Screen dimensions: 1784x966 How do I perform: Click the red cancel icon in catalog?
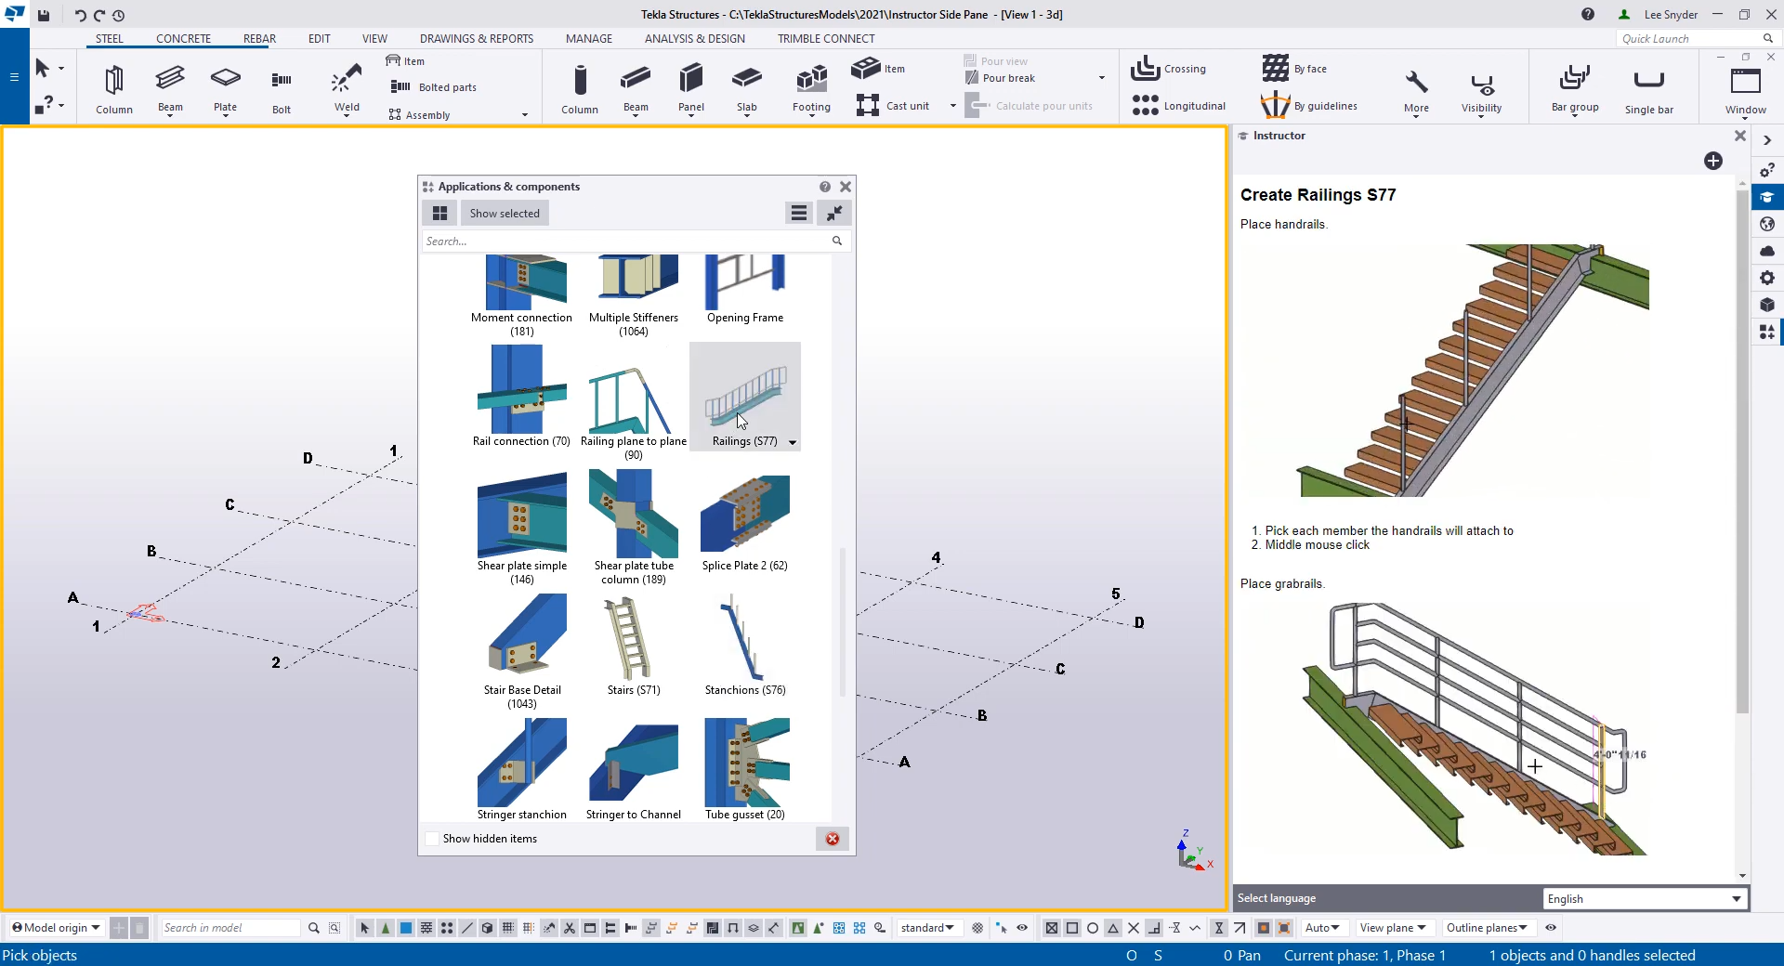pos(833,839)
